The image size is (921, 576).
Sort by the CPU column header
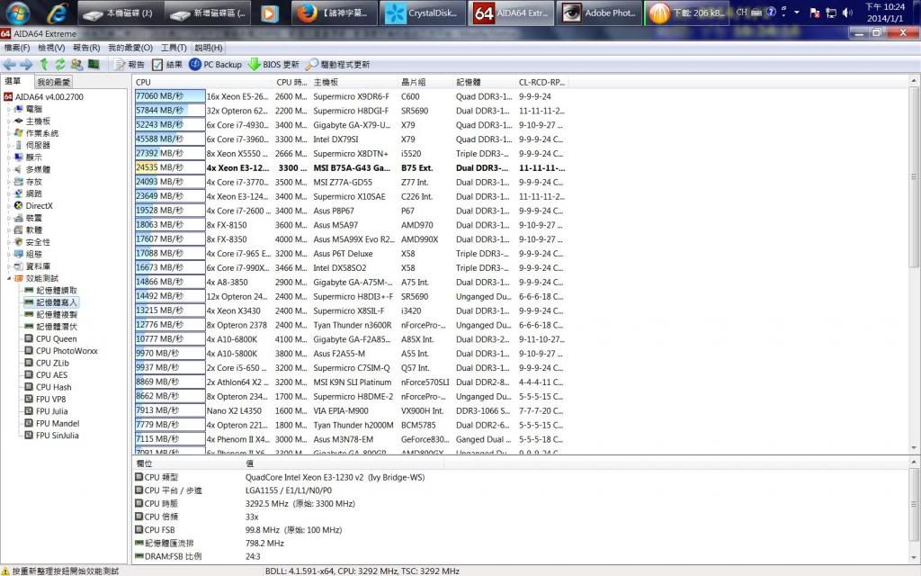pos(204,82)
